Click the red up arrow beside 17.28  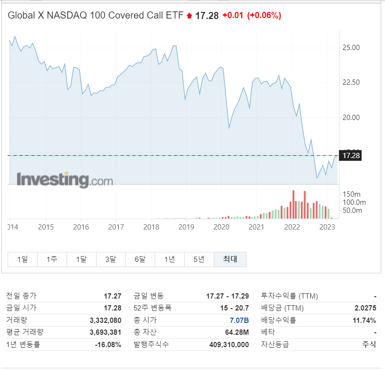(x=188, y=16)
